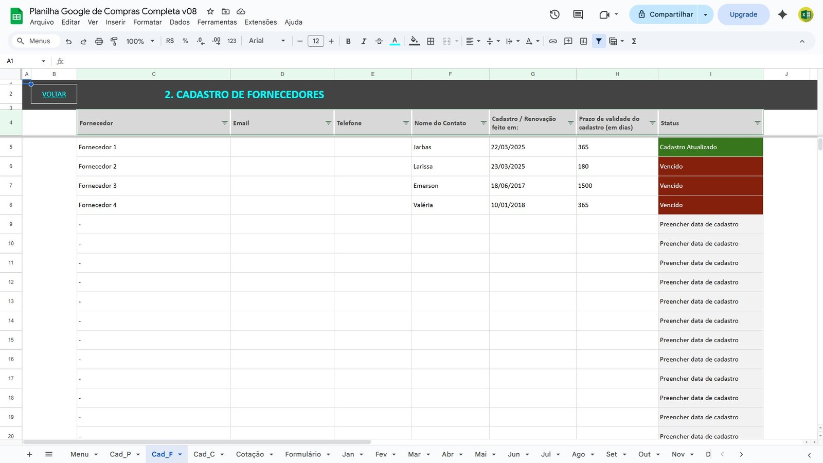Insert a link using the toolbar icon
This screenshot has height=463, width=823.
coord(553,41)
